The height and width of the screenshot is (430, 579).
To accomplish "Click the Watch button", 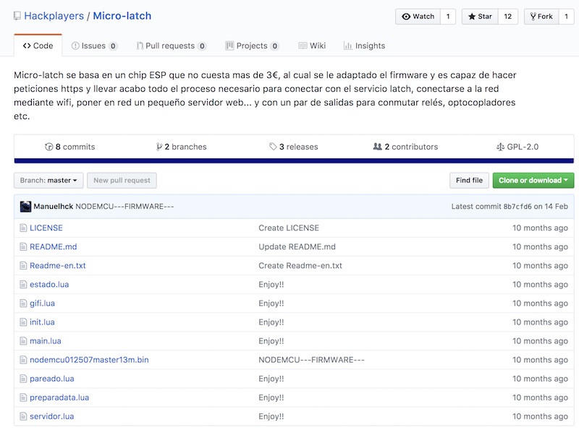I will pos(418,17).
